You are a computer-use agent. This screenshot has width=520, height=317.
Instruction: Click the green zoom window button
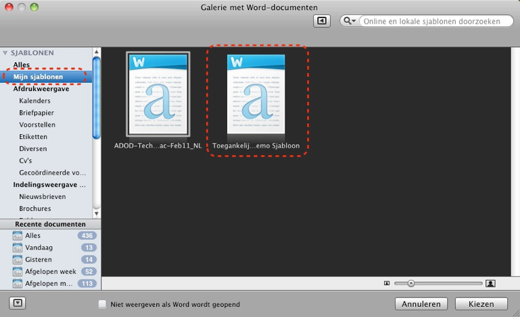click(34, 7)
